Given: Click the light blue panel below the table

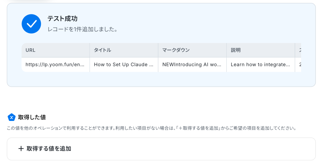Looking at the screenshot, I should pos(161,79).
